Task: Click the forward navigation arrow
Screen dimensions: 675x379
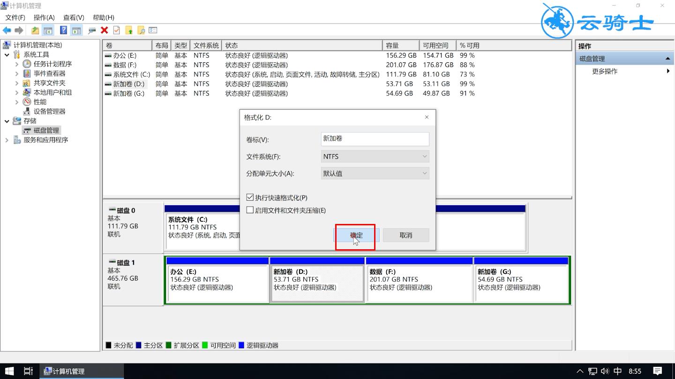Action: pos(20,30)
